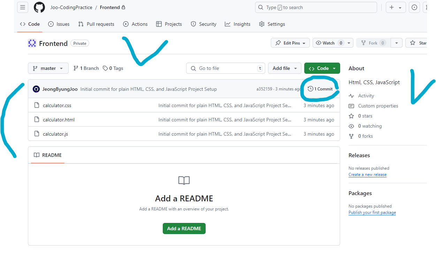Click JeongByungJoo's avatar in commit row
This screenshot has height=257, width=436.
coord(36,89)
